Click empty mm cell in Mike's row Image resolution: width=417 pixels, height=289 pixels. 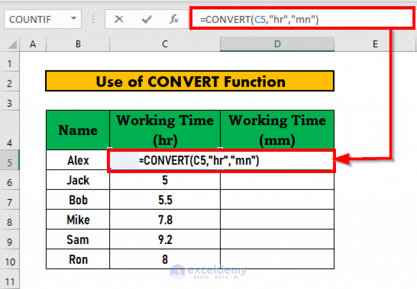277,220
